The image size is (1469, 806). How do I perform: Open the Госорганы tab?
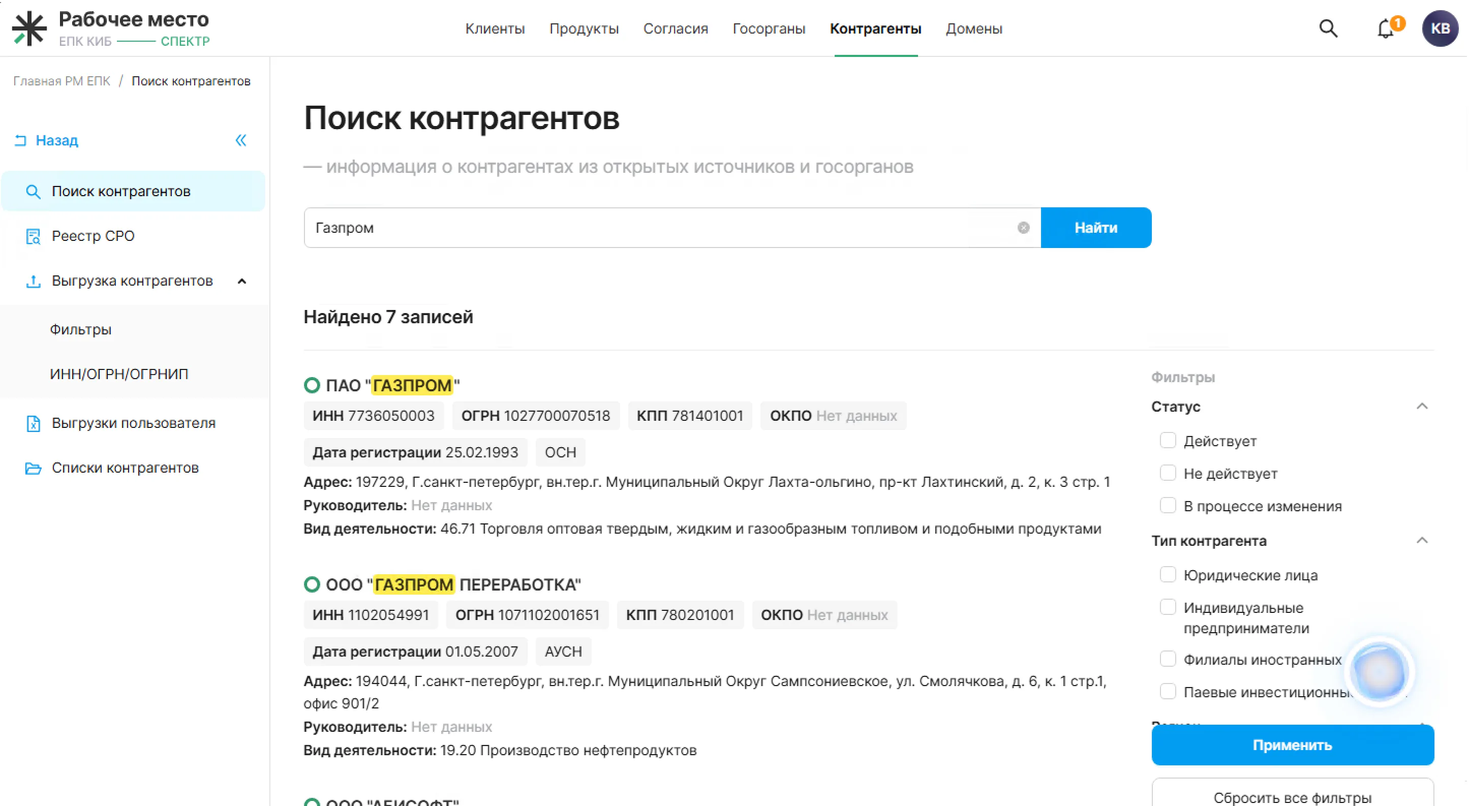coord(768,28)
